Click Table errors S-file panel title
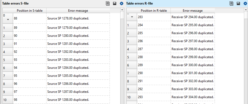This screenshot has height=104, width=248. point(15,3)
